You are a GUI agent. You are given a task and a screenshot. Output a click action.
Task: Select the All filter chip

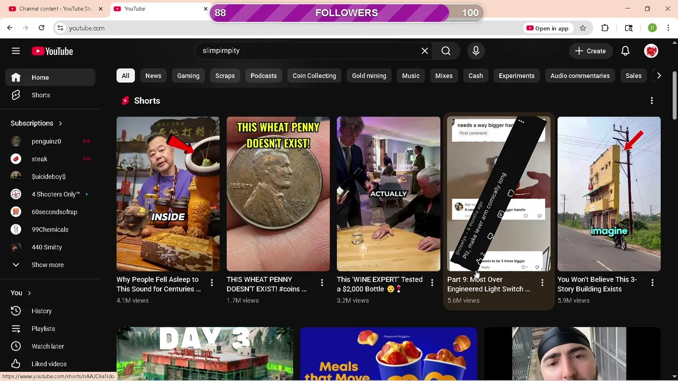(126, 76)
